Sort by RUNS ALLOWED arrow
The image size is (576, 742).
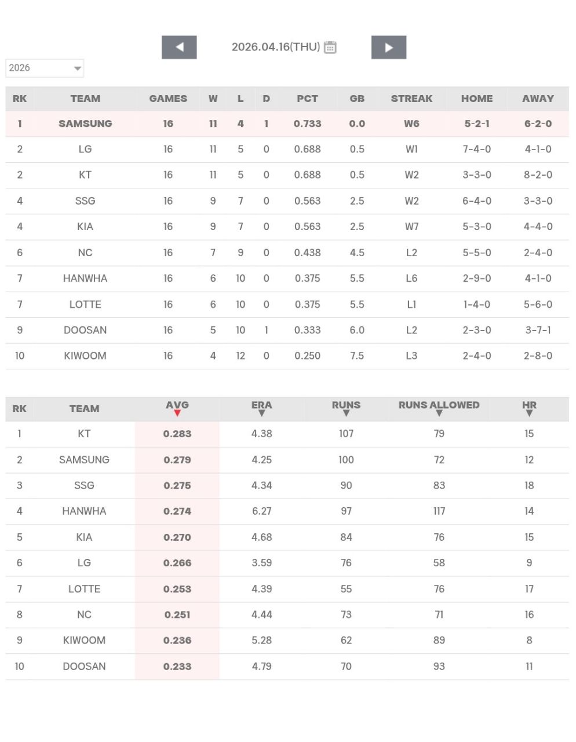[439, 413]
